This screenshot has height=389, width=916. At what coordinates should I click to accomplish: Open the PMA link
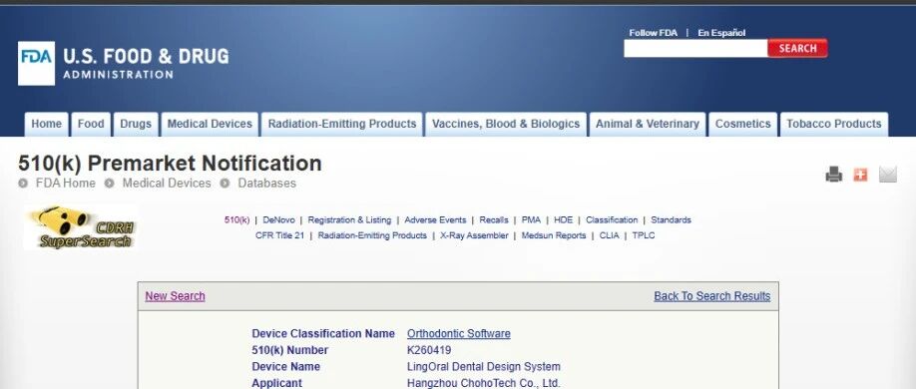point(531,220)
